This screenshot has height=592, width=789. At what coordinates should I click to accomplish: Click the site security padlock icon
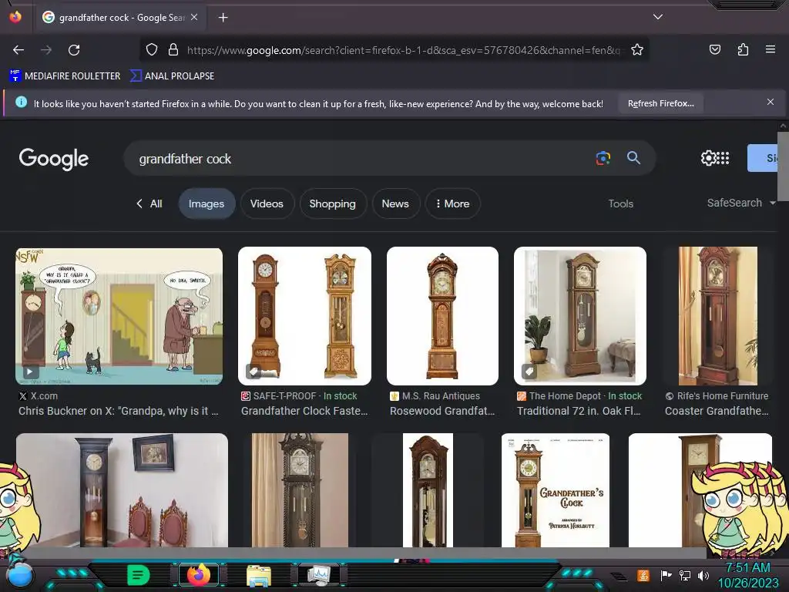(173, 50)
